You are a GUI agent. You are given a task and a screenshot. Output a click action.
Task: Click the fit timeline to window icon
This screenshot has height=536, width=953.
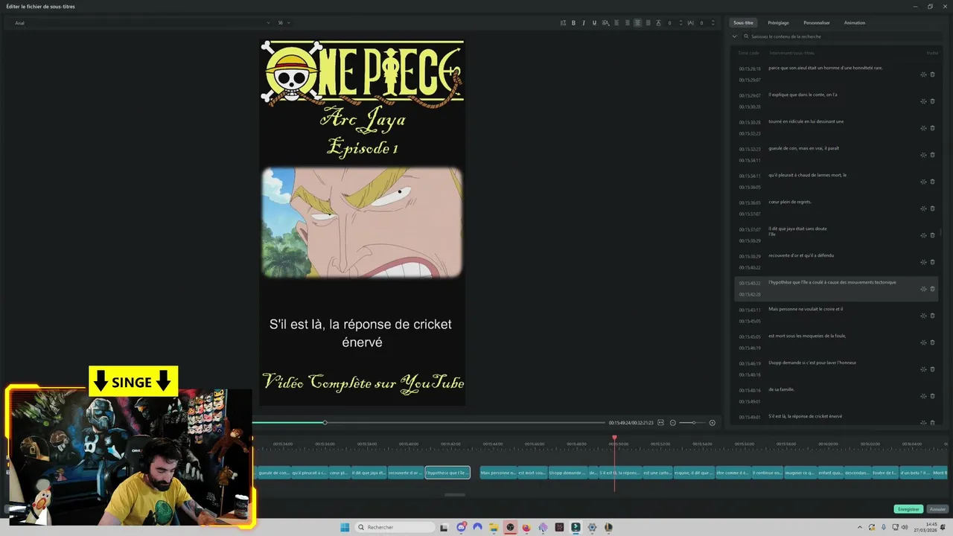pos(660,423)
